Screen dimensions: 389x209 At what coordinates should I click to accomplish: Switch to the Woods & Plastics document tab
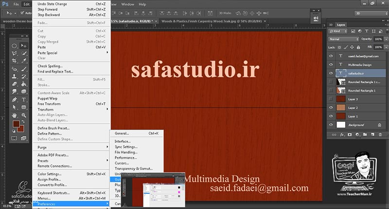pyautogui.click(x=212, y=21)
